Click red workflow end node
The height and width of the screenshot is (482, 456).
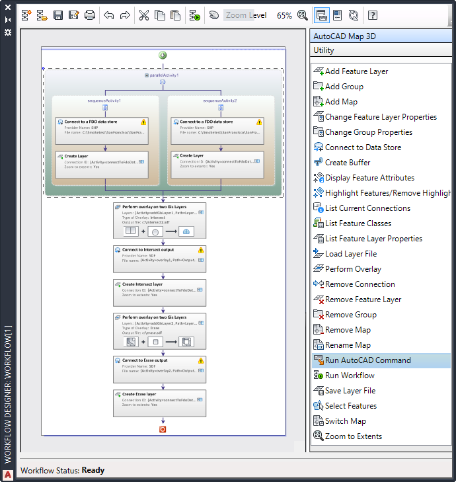pos(163,429)
